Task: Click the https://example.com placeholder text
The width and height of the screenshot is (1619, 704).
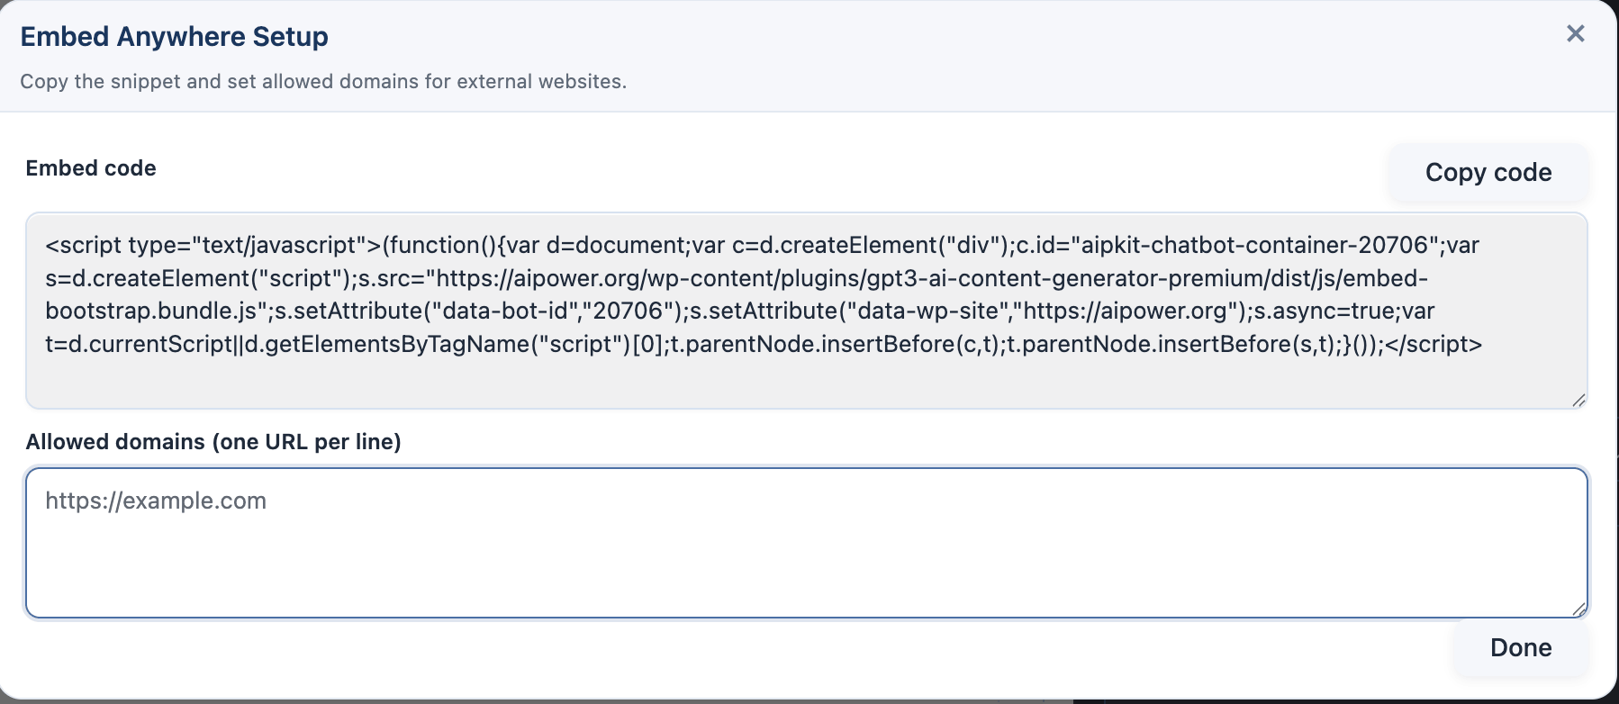Action: pos(156,501)
